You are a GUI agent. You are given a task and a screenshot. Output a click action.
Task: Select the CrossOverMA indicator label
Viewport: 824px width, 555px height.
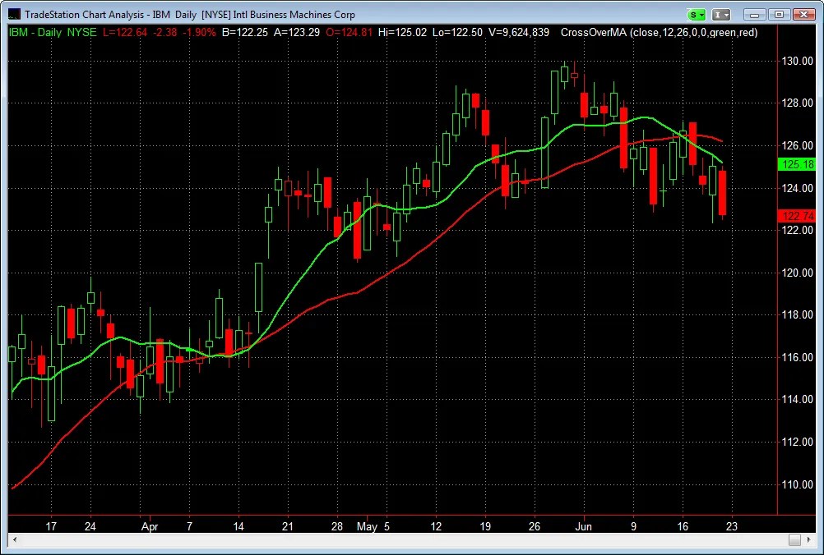pos(659,33)
